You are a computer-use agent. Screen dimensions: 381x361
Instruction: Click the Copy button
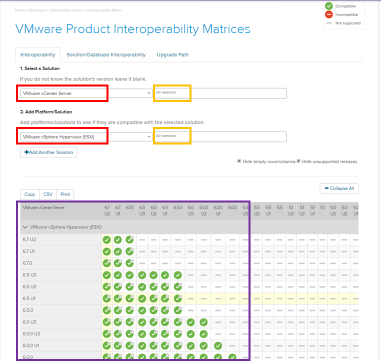(x=29, y=194)
